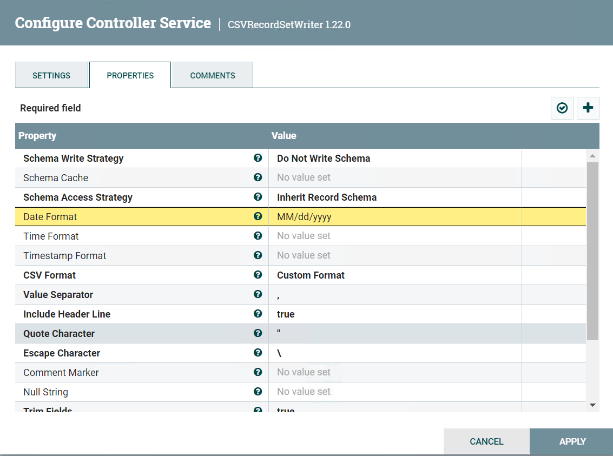Apply the controller service configuration
Viewport: 613px width, 456px height.
pos(571,441)
